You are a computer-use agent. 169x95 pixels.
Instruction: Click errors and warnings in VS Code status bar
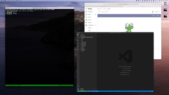click(89, 91)
